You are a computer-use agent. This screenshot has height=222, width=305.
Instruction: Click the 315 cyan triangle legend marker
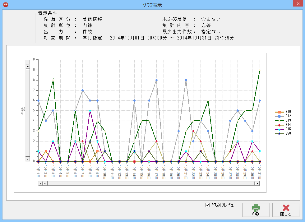[x=279, y=129]
